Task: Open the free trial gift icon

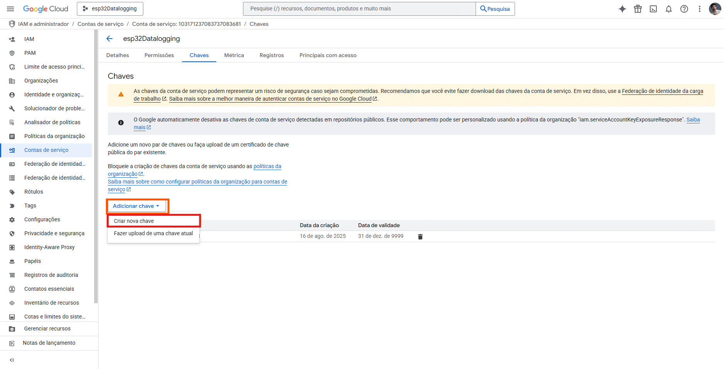Action: click(x=637, y=9)
